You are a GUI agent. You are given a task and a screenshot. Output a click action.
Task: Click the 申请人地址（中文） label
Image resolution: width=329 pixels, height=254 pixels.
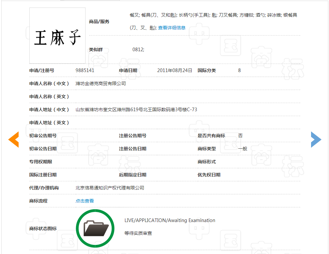(49, 110)
